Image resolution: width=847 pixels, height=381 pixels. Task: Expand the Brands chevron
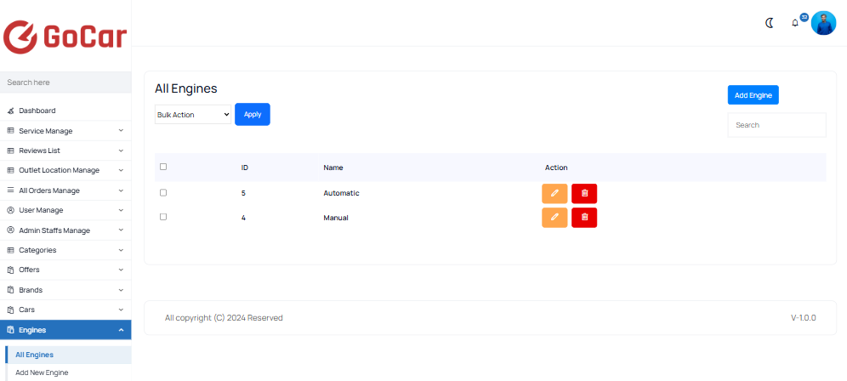point(121,290)
